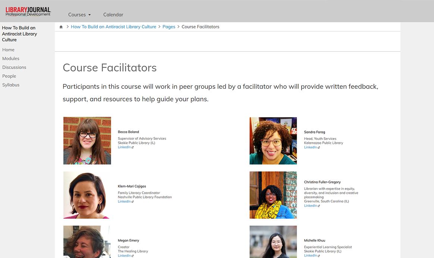
Task: Open Christina Fuller-Gregory's LinkedIn link
Action: tap(311, 205)
